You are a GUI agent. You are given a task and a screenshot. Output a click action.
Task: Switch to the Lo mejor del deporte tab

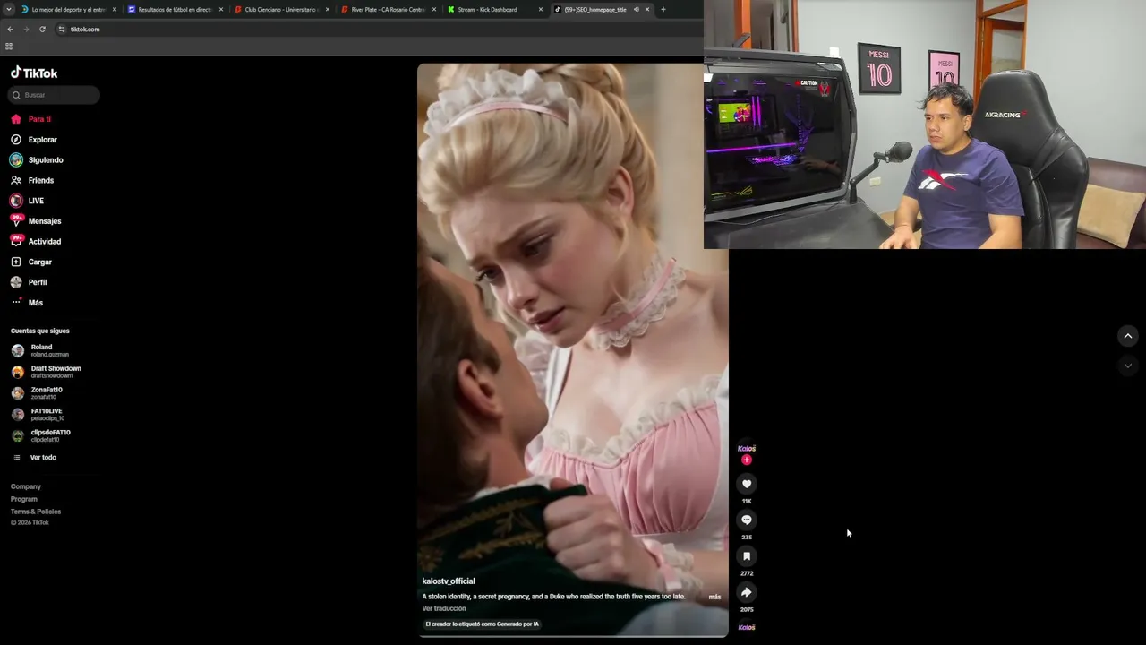[70, 10]
